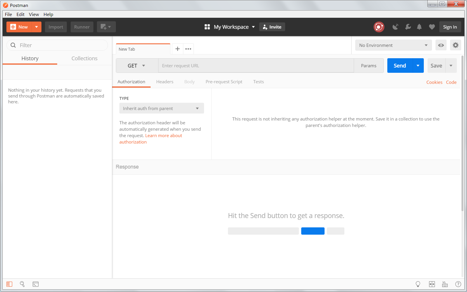Open the wrench settings icon
This screenshot has height=292, width=467.
tap(408, 27)
